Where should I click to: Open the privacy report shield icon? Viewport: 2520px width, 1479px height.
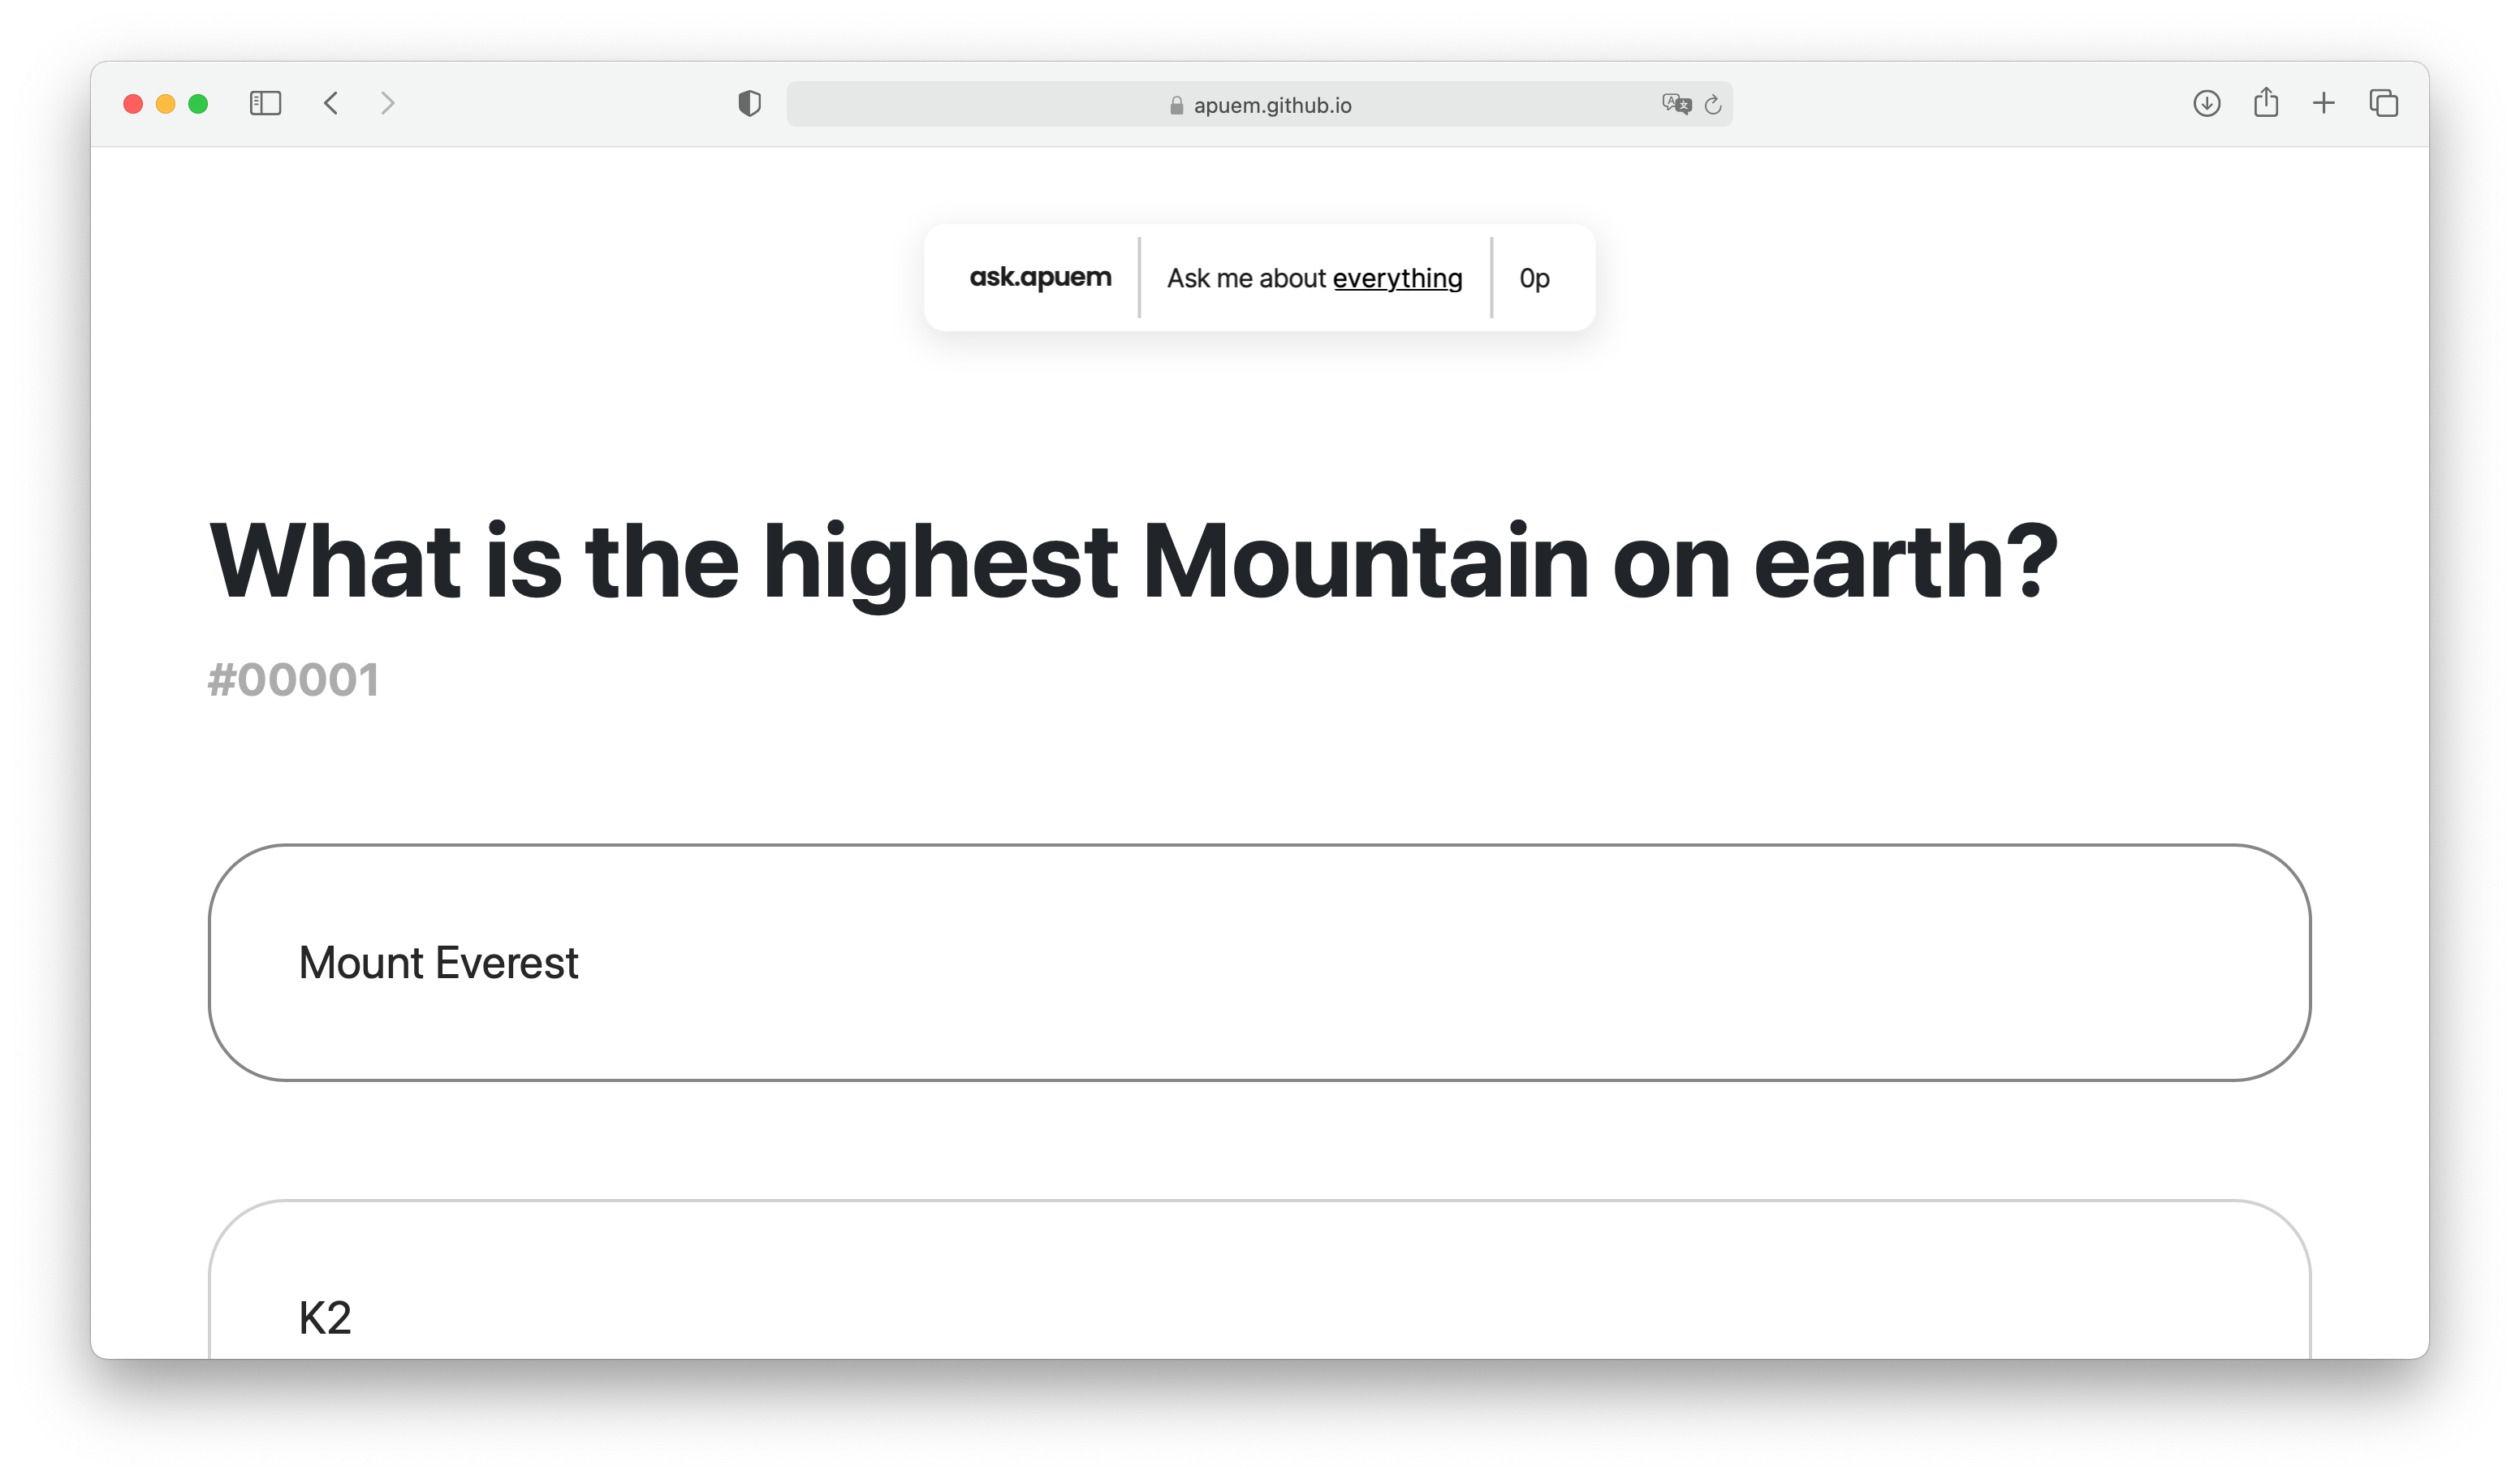pyautogui.click(x=749, y=103)
